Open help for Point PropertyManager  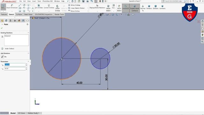[x=27, y=24]
